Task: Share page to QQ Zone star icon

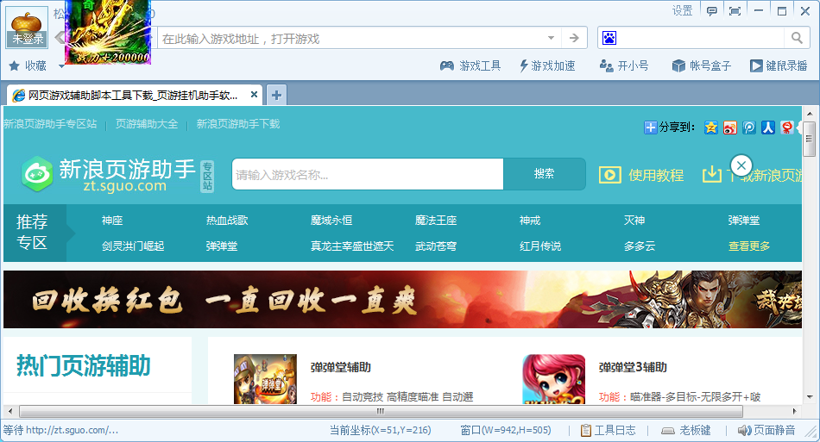Action: click(711, 128)
